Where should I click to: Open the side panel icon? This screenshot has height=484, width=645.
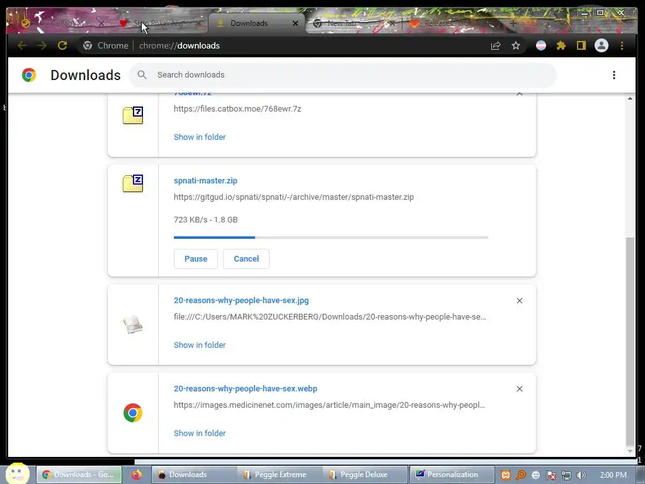coord(581,45)
